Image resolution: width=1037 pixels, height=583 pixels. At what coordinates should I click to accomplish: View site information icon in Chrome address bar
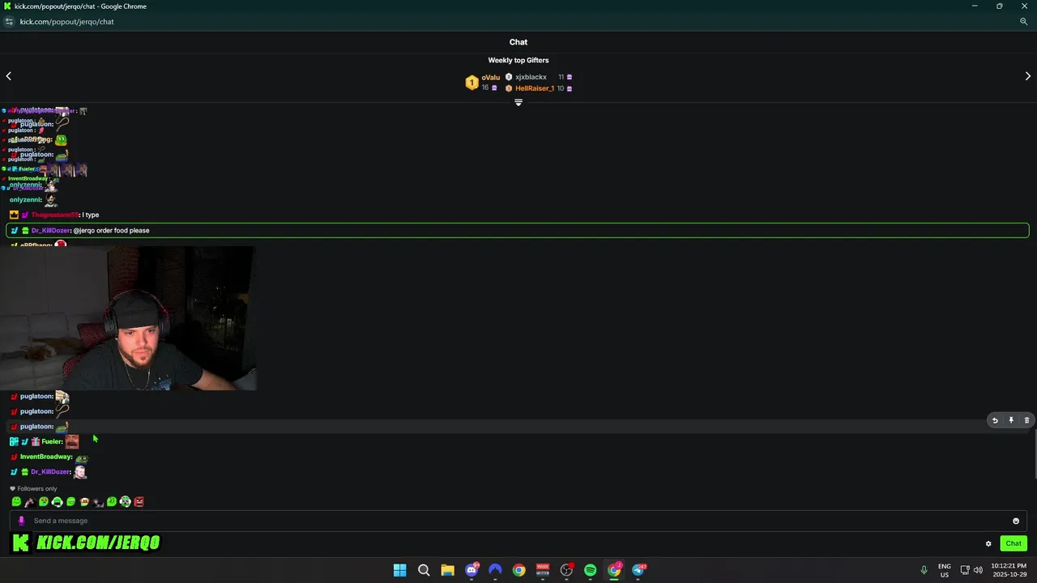pyautogui.click(x=9, y=22)
